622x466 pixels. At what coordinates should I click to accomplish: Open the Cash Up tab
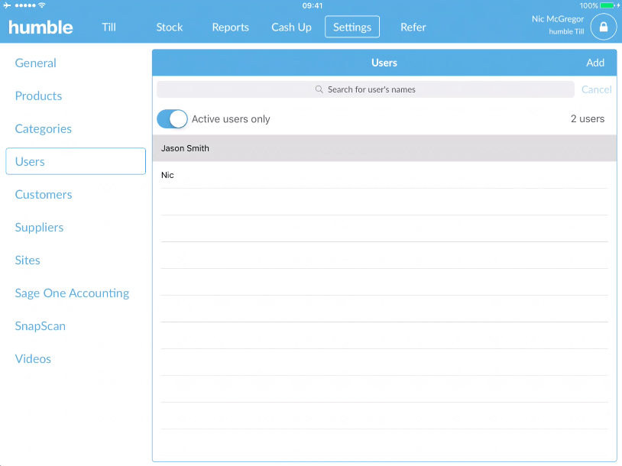[291, 27]
